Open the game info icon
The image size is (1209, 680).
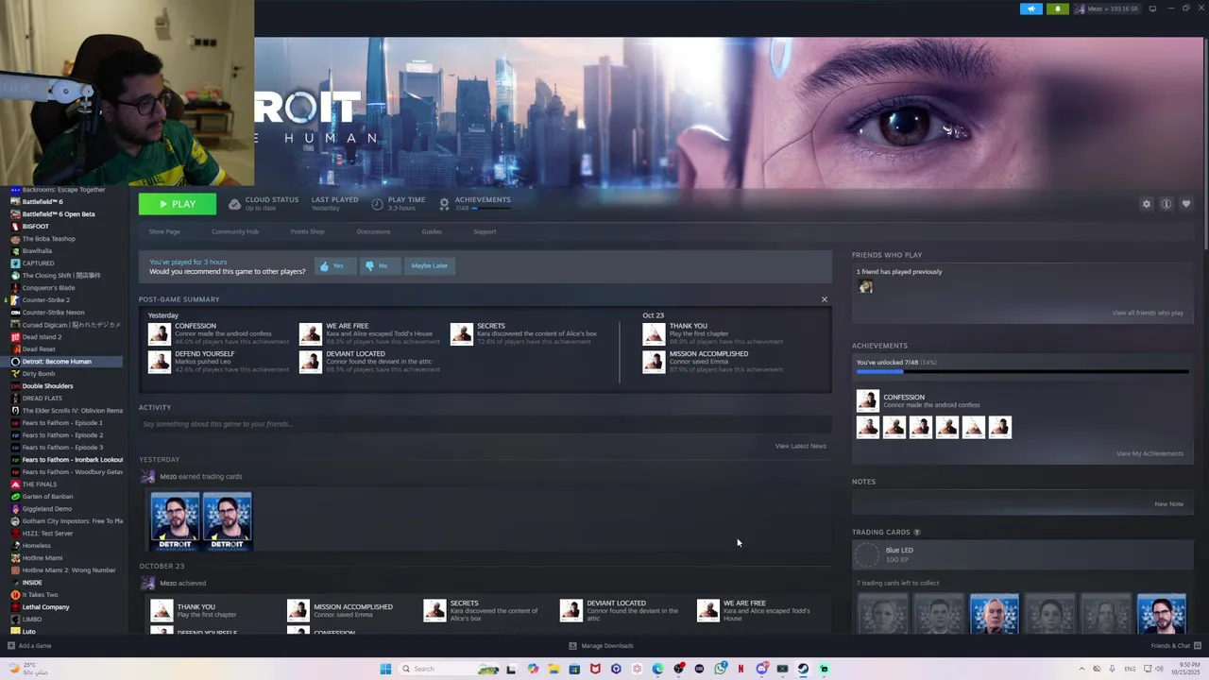point(1166,204)
